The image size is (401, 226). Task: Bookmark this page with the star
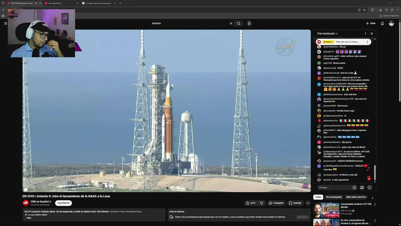(x=364, y=10)
